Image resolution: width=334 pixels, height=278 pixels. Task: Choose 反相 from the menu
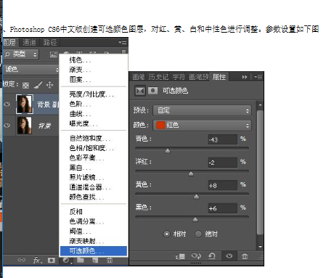[x=94, y=212]
